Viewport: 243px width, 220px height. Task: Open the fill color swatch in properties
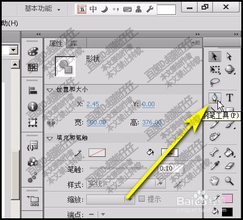[x=170, y=152]
